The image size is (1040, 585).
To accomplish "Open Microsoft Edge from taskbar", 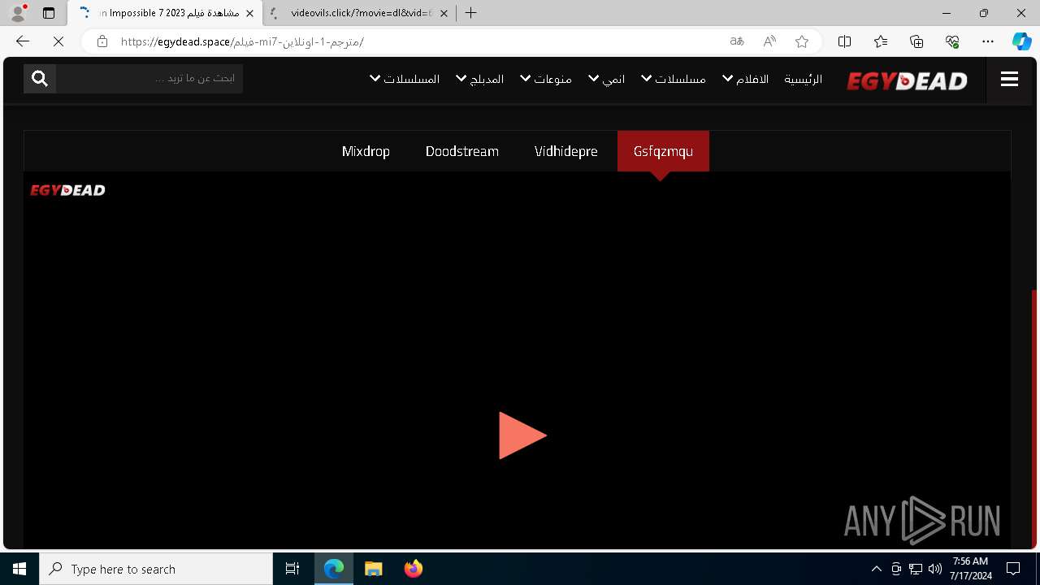I will pyautogui.click(x=334, y=569).
